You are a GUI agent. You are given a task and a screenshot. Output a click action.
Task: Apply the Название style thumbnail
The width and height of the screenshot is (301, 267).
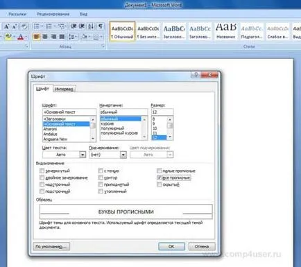point(226,31)
